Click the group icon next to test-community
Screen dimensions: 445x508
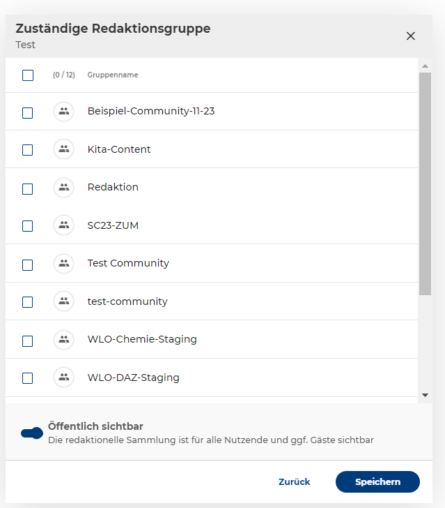pos(63,301)
